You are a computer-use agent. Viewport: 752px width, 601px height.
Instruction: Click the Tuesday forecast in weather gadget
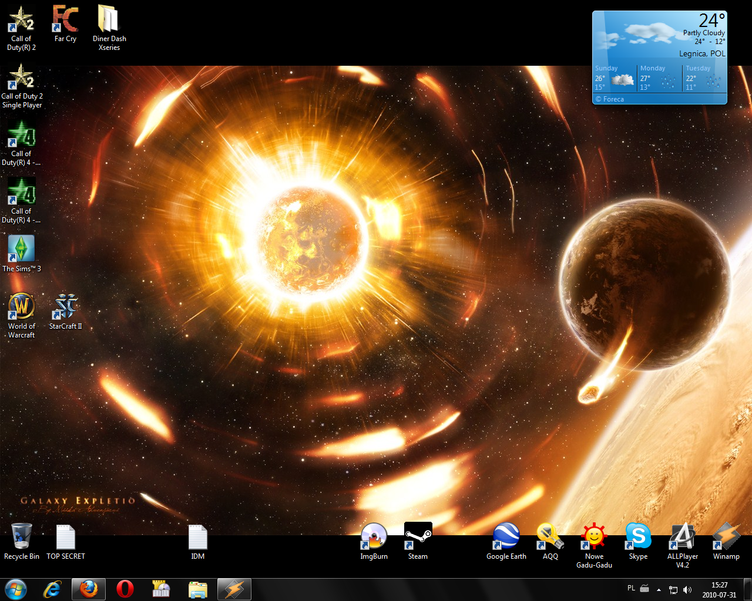tap(704, 78)
